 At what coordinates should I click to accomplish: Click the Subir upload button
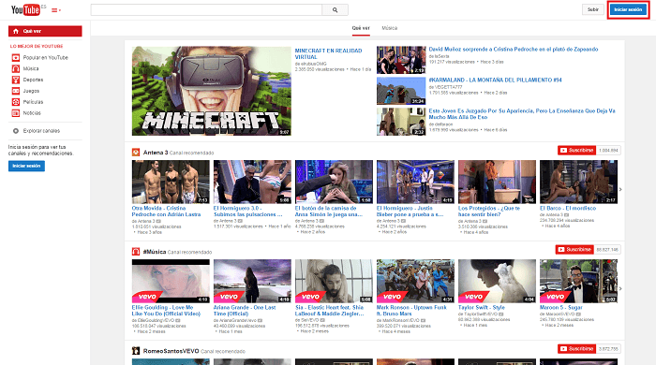593,9
